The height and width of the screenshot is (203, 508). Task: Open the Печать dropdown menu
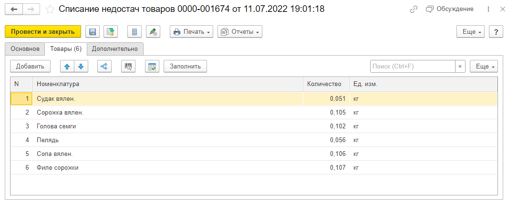click(192, 32)
